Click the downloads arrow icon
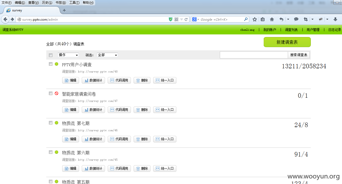This screenshot has width=342, height=184. [335, 19]
